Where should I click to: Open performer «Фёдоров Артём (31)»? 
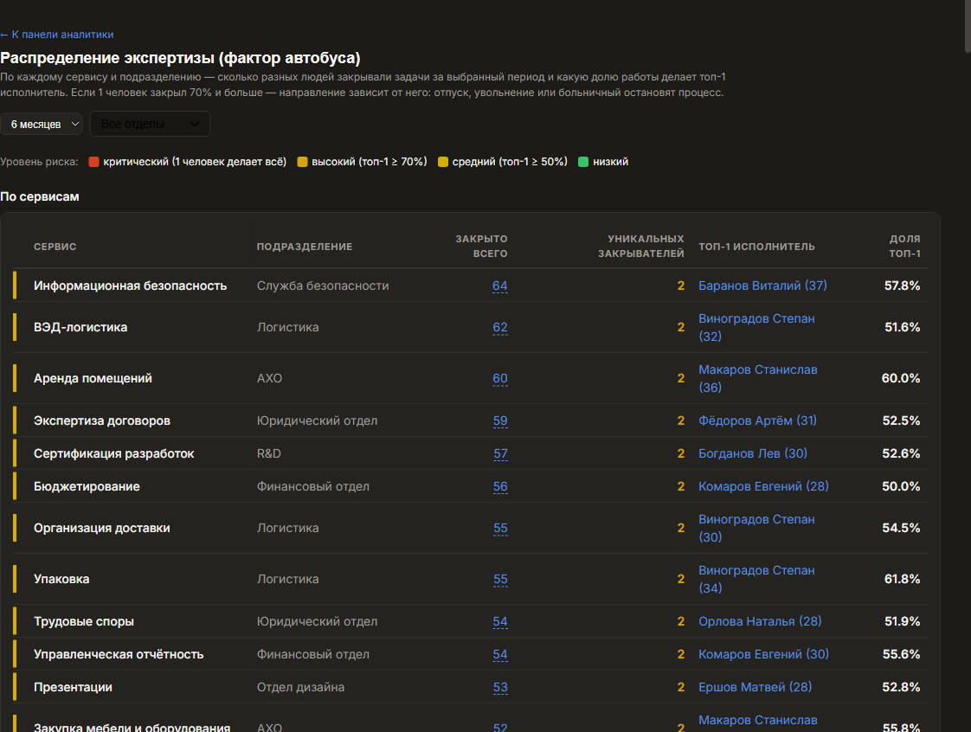pos(757,421)
